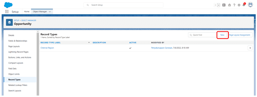Image resolution: width=257 pixels, height=97 pixels.
Task: Click the MODIFIED BY column header
Action: (x=158, y=43)
